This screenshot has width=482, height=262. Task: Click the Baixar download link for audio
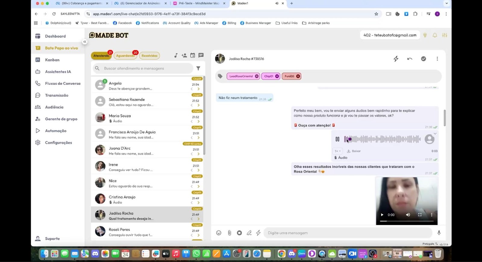[x=354, y=151]
